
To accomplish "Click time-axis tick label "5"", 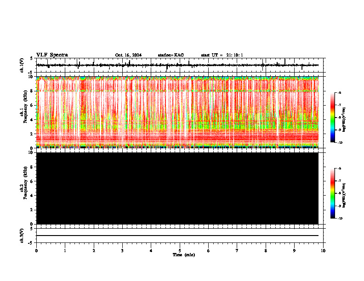I will pos(180,251).
